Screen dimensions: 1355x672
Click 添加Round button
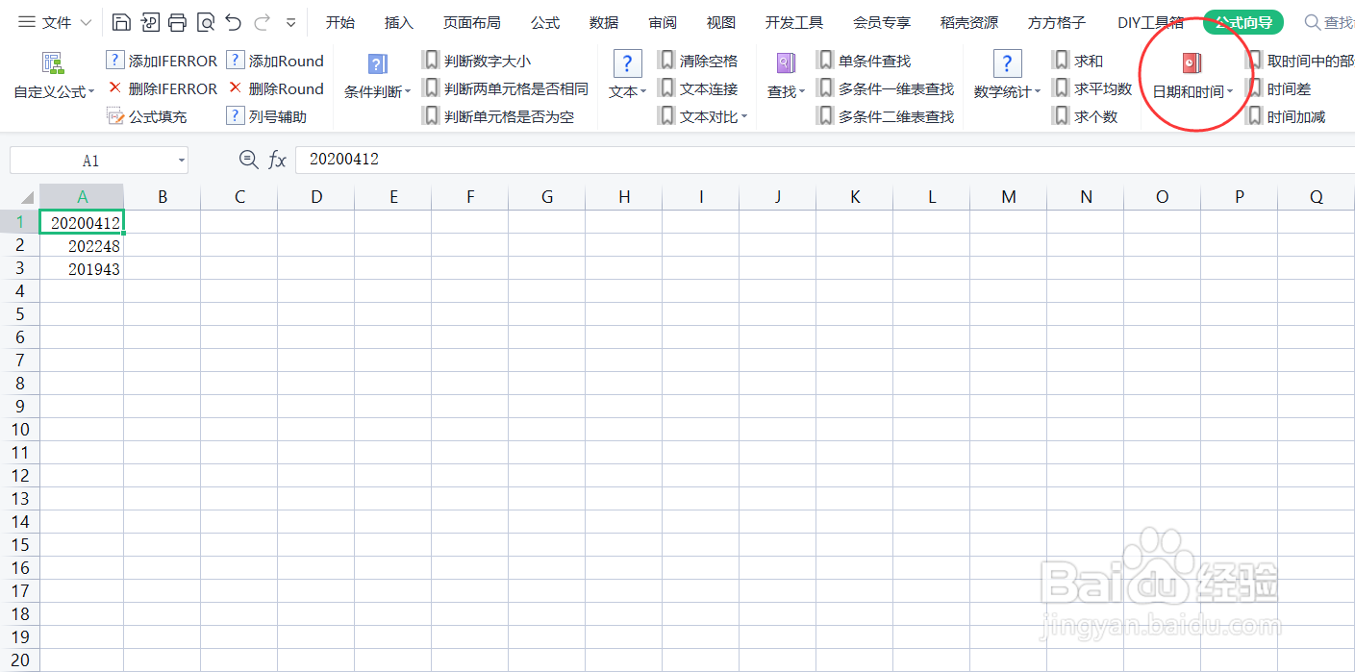click(x=275, y=61)
